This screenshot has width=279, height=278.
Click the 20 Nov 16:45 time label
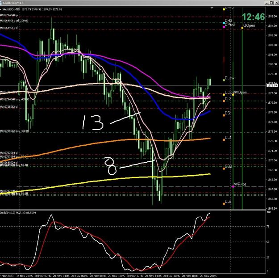tap(172, 276)
